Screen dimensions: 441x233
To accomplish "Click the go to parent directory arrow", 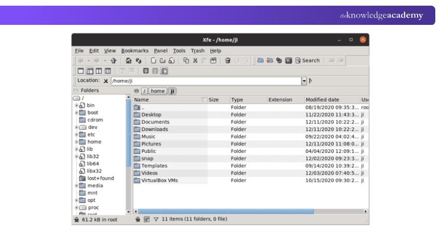I will [x=113, y=61].
